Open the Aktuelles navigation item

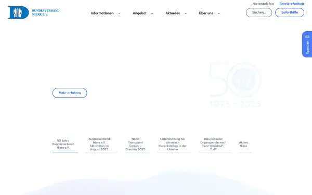tap(173, 13)
